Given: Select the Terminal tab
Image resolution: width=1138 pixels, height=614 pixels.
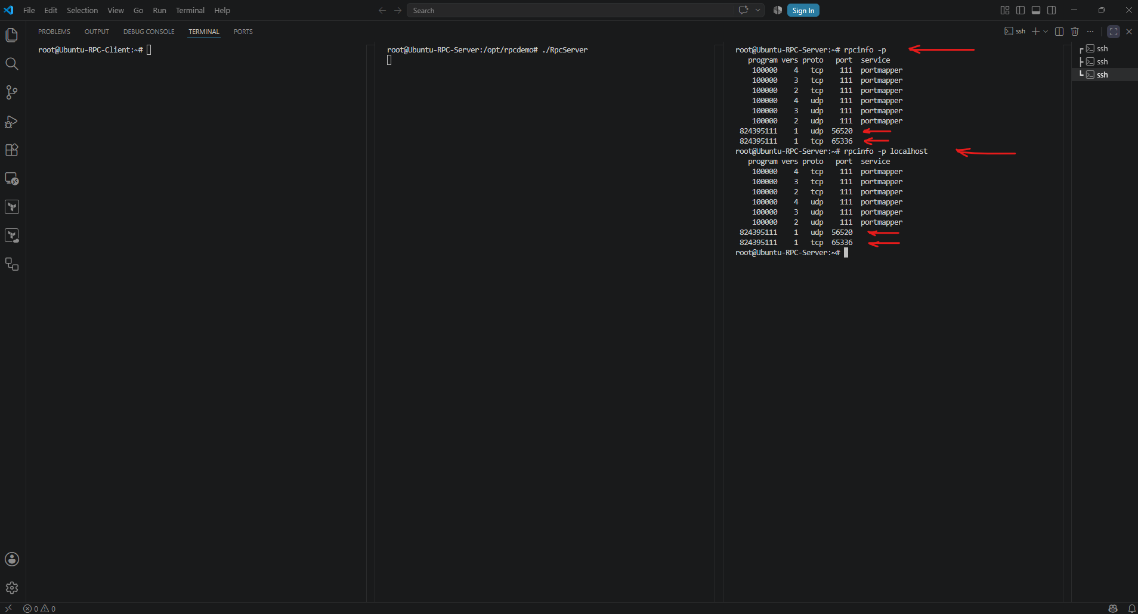Looking at the screenshot, I should [x=204, y=32].
